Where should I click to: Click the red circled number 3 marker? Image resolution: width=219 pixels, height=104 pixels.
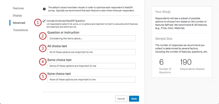coord(43,48)
